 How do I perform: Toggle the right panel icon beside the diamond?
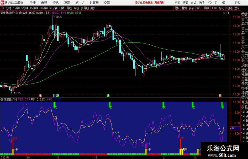point(228,13)
